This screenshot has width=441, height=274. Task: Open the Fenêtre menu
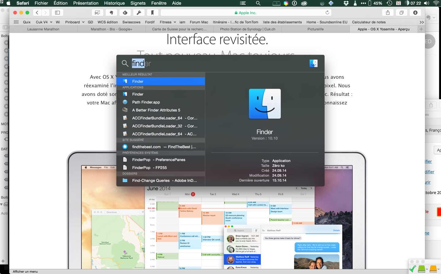tap(159, 3)
